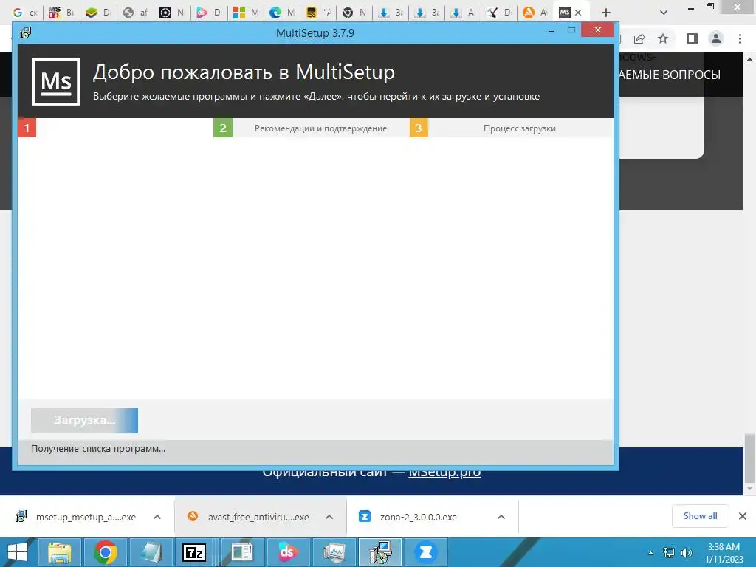Open MultiSetup installer taskbar icon
This screenshot has height=567, width=756.
tap(380, 552)
